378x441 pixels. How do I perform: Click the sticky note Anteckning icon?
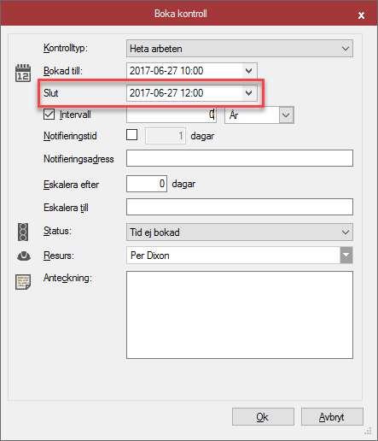pos(23,282)
